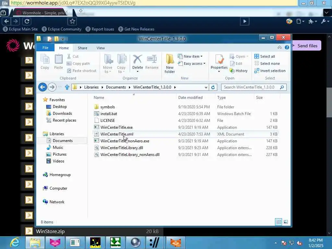Go back in Explorer navigation
This screenshot has width=332, height=249.
coord(42,87)
